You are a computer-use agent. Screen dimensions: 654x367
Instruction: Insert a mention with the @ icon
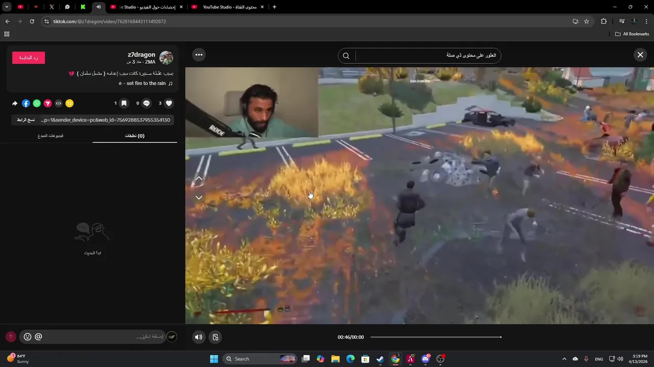pyautogui.click(x=38, y=337)
